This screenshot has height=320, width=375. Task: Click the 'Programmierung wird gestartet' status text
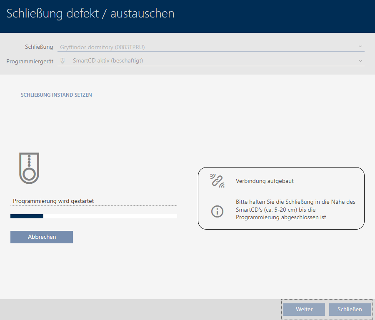tap(53, 201)
